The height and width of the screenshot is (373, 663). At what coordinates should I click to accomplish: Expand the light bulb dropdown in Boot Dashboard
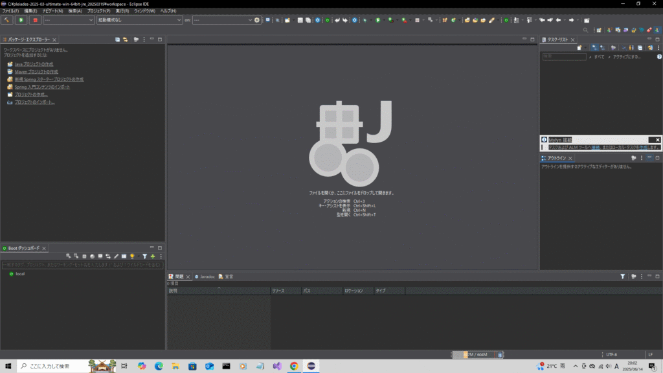[x=138, y=256]
